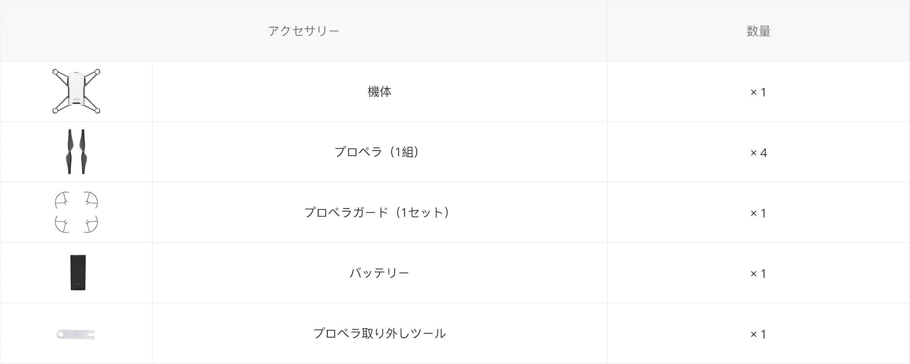This screenshot has height=364, width=910.
Task: Click the プロペラ取り外しツール label
Action: (380, 334)
